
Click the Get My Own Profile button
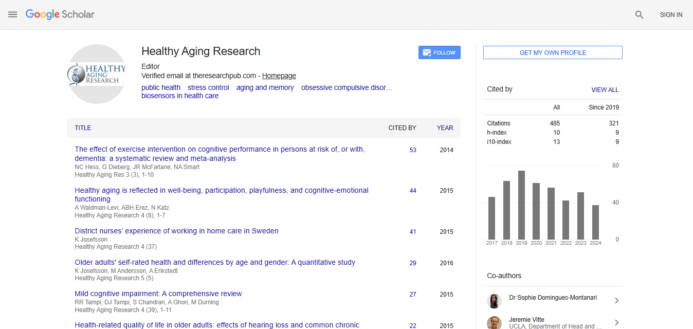pyautogui.click(x=553, y=52)
